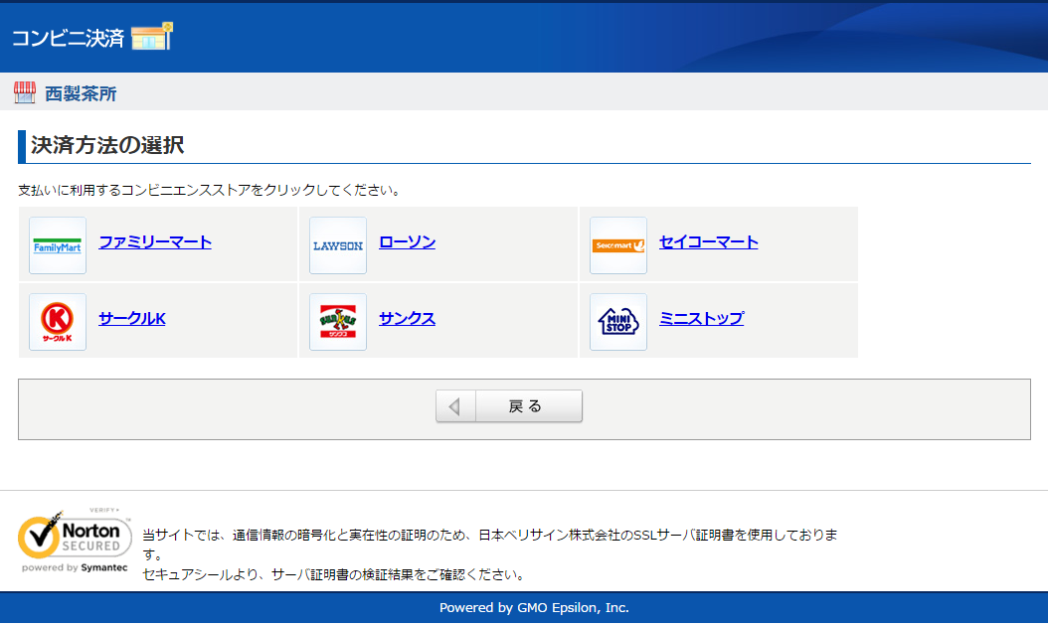Click the FamilyMart logo icon
Screen dimensions: 1048x626
point(58,245)
